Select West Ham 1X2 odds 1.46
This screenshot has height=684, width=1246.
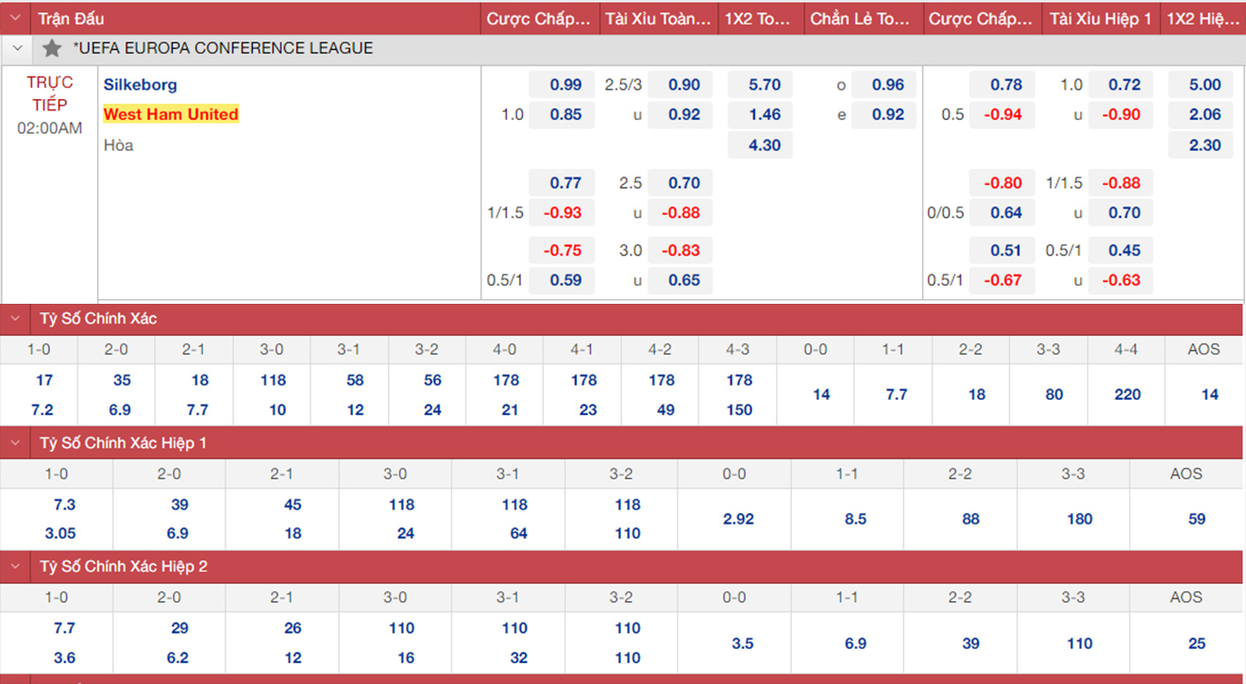click(764, 115)
